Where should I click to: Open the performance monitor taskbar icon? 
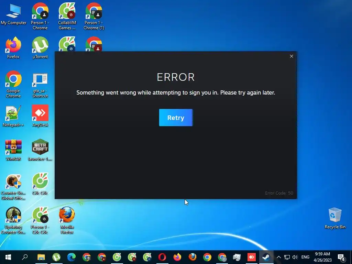[237, 257]
